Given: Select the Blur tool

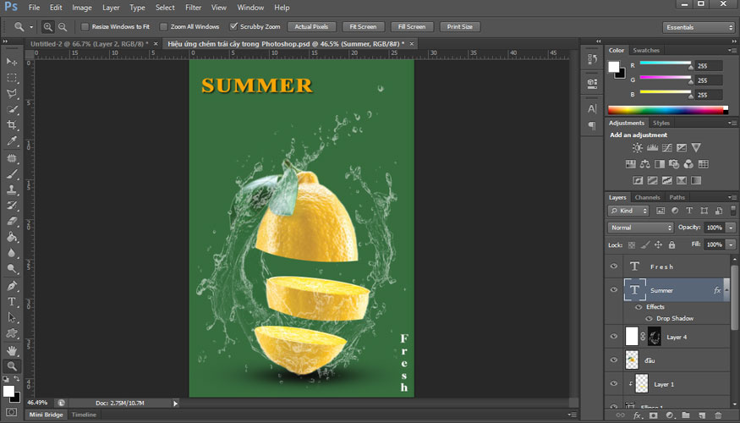Looking at the screenshot, I should pos(11,253).
